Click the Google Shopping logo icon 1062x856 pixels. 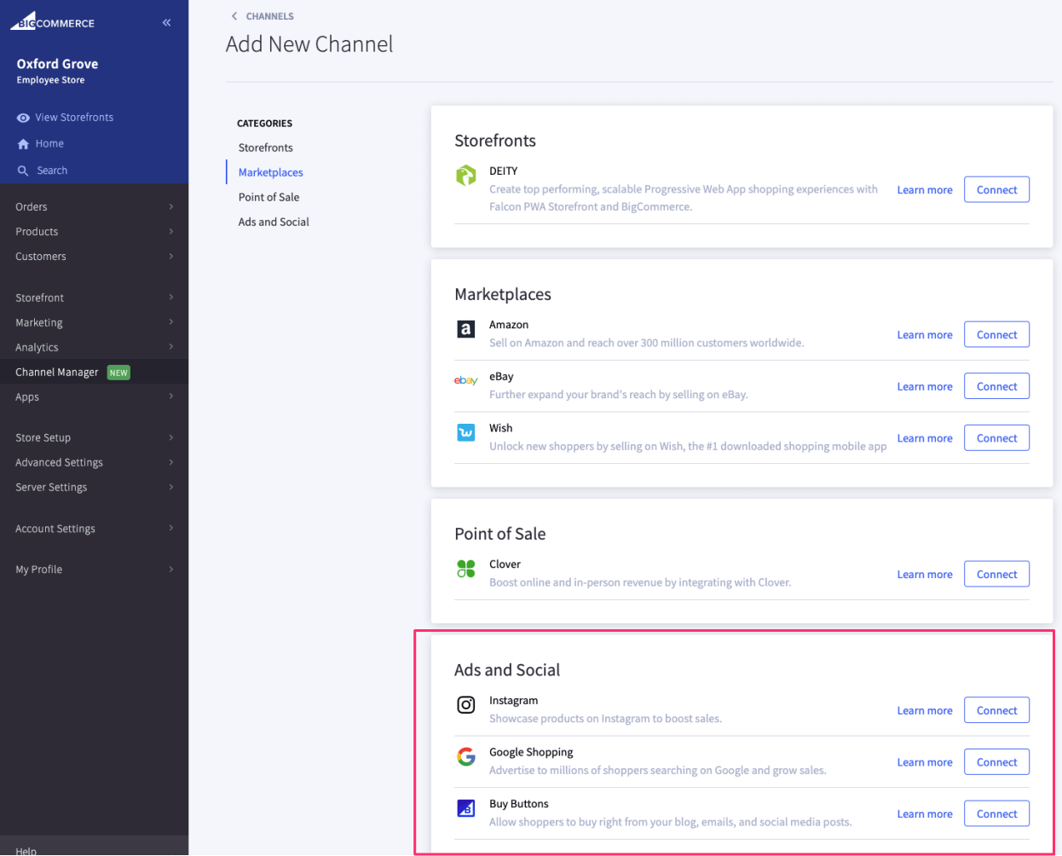click(466, 756)
